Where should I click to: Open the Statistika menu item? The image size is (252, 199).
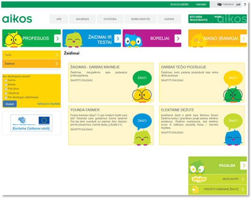click(110, 19)
